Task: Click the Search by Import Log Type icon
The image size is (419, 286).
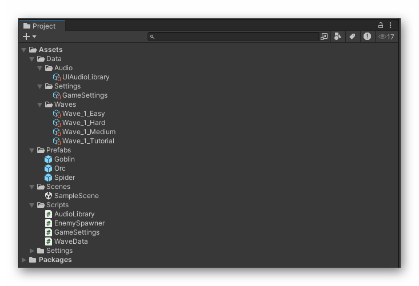Action: 367,37
